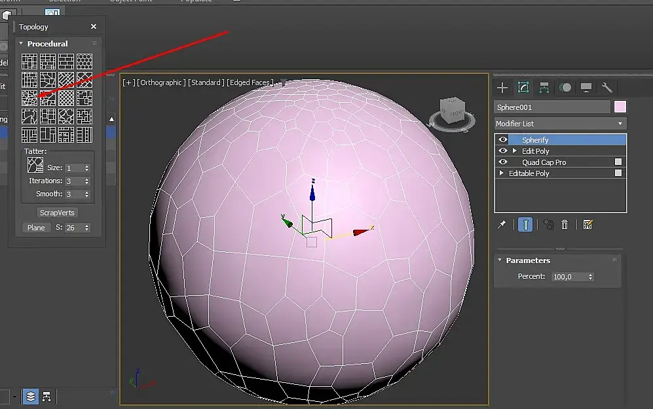Click the Iterations value field
The height and width of the screenshot is (409, 653).
click(74, 181)
